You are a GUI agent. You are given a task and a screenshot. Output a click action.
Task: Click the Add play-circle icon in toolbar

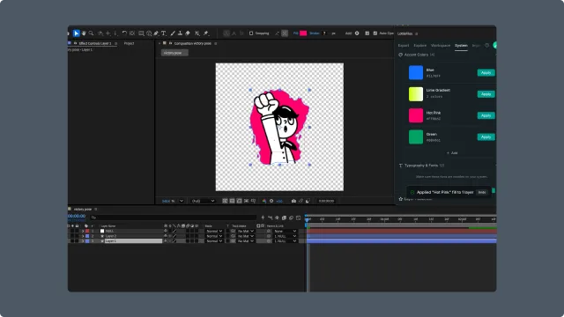point(357,33)
